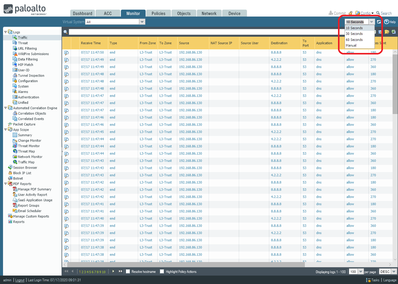Choose Manual refresh option
Screen dimensions: 398x284
coord(360,45)
